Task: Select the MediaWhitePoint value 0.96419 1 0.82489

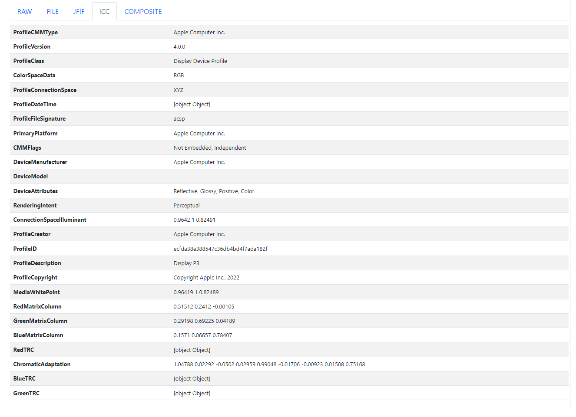Action: [x=196, y=292]
